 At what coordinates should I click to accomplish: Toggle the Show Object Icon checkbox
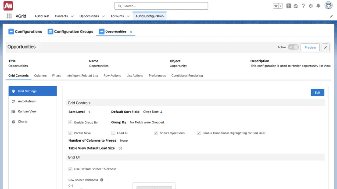click(156, 133)
